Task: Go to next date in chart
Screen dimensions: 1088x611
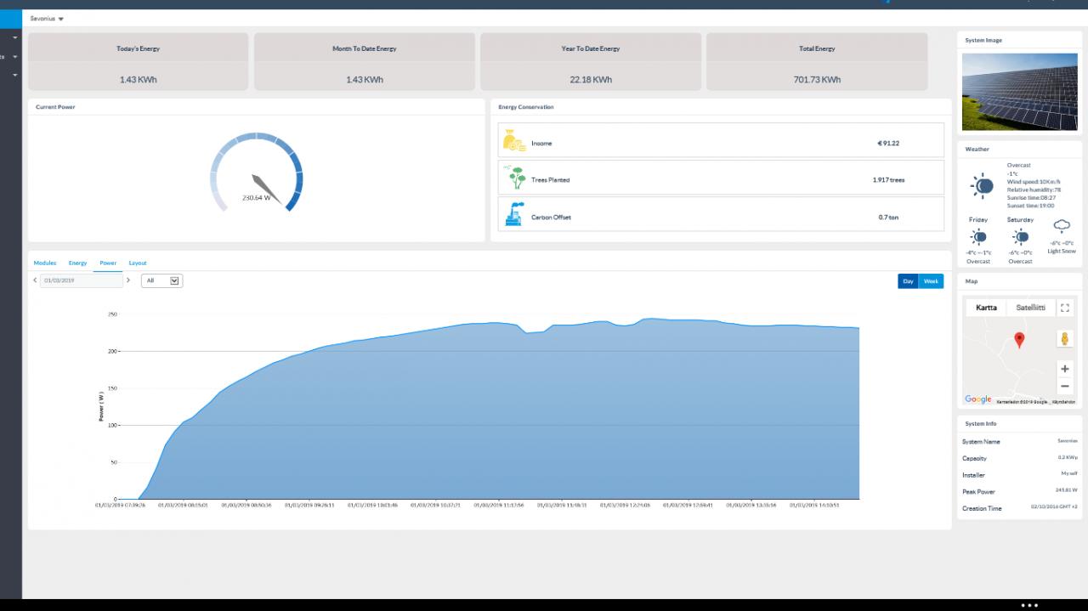Action: point(128,280)
